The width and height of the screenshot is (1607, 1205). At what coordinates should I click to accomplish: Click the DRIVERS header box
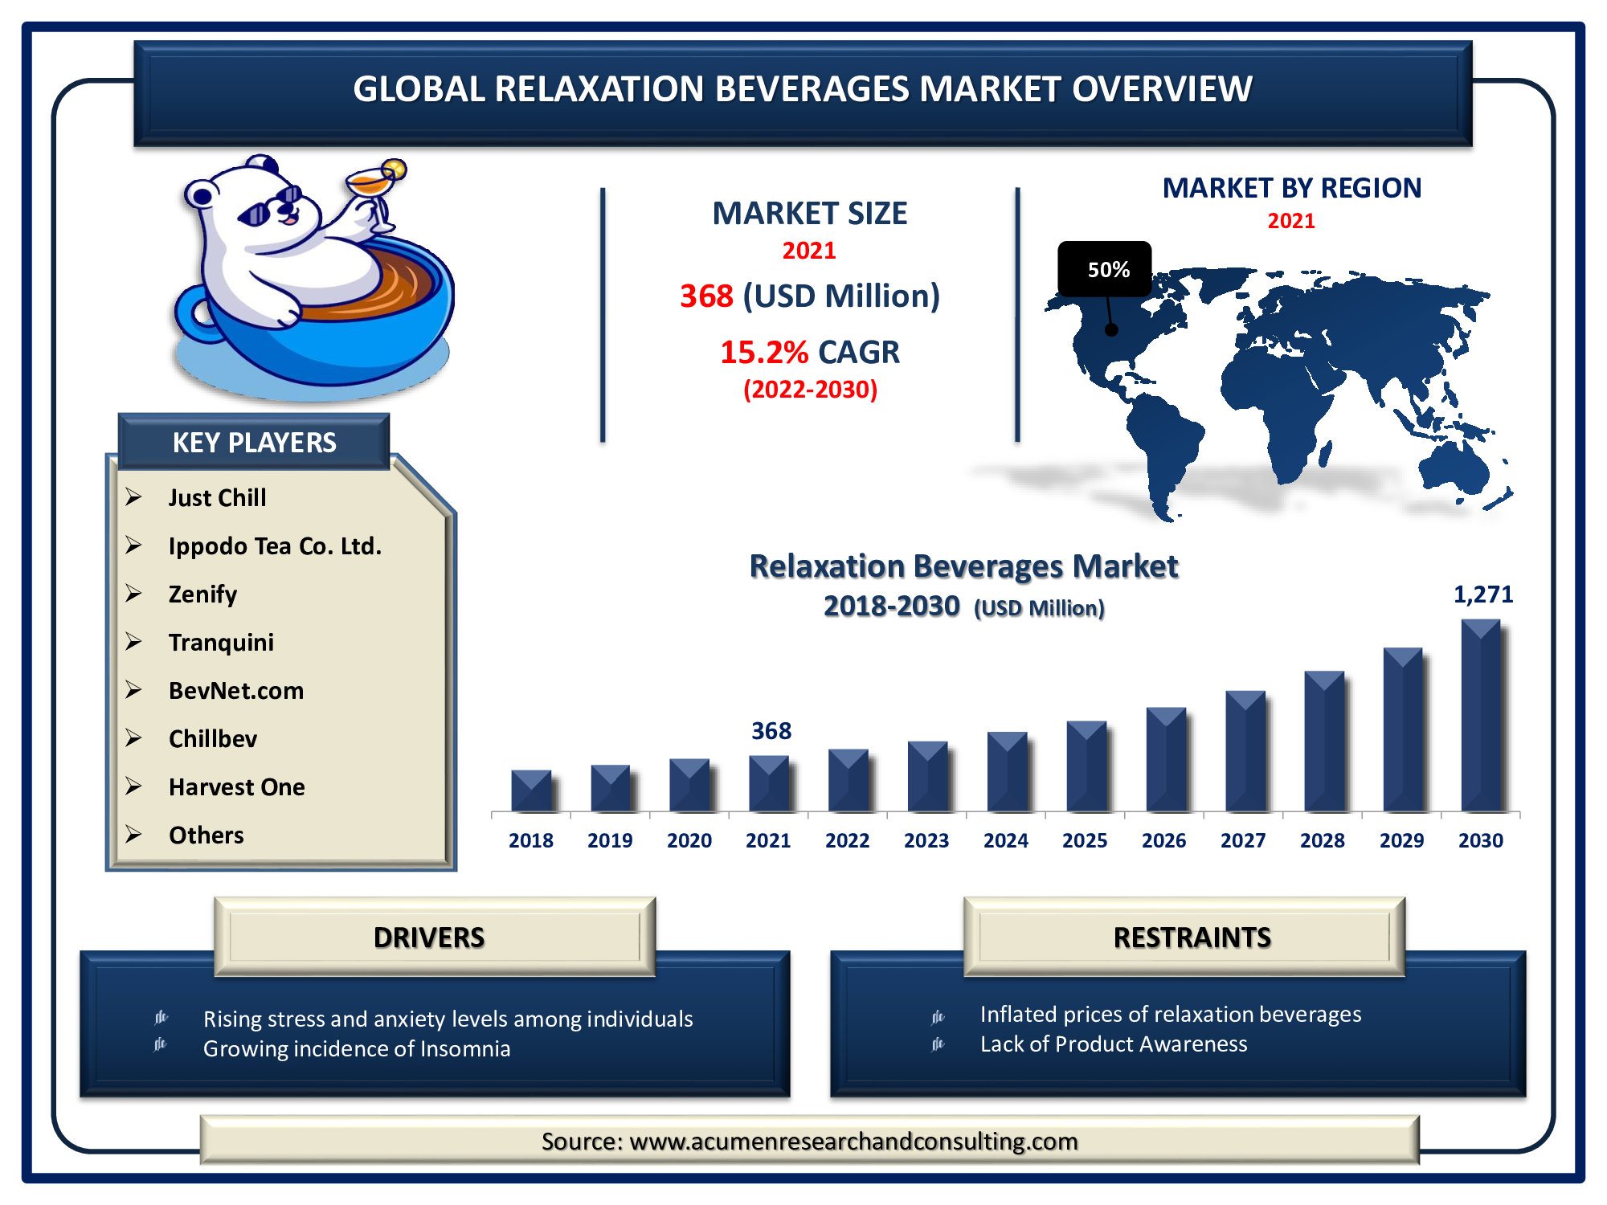[x=435, y=937]
